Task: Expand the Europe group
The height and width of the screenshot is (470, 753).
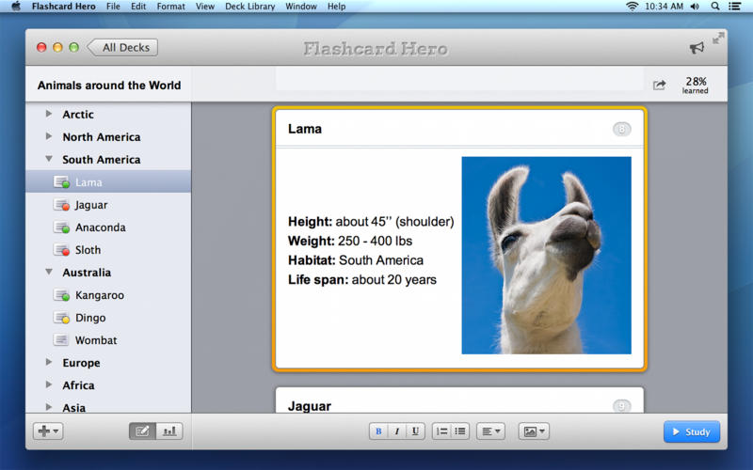Action: point(49,362)
